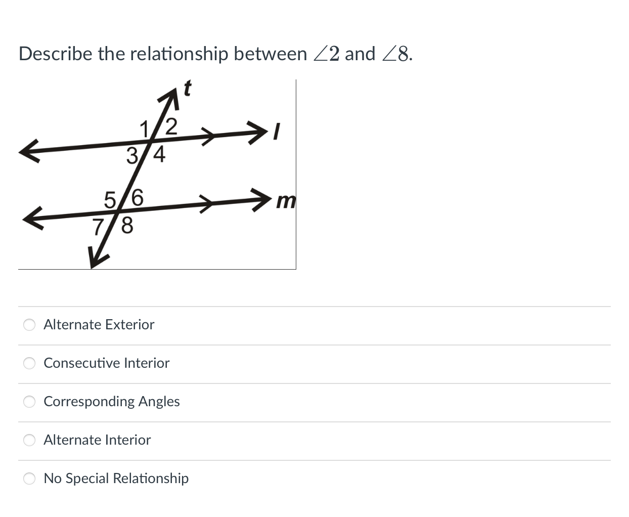This screenshot has height=517, width=629.
Task: Click the label t on the transversal
Action: (x=188, y=89)
